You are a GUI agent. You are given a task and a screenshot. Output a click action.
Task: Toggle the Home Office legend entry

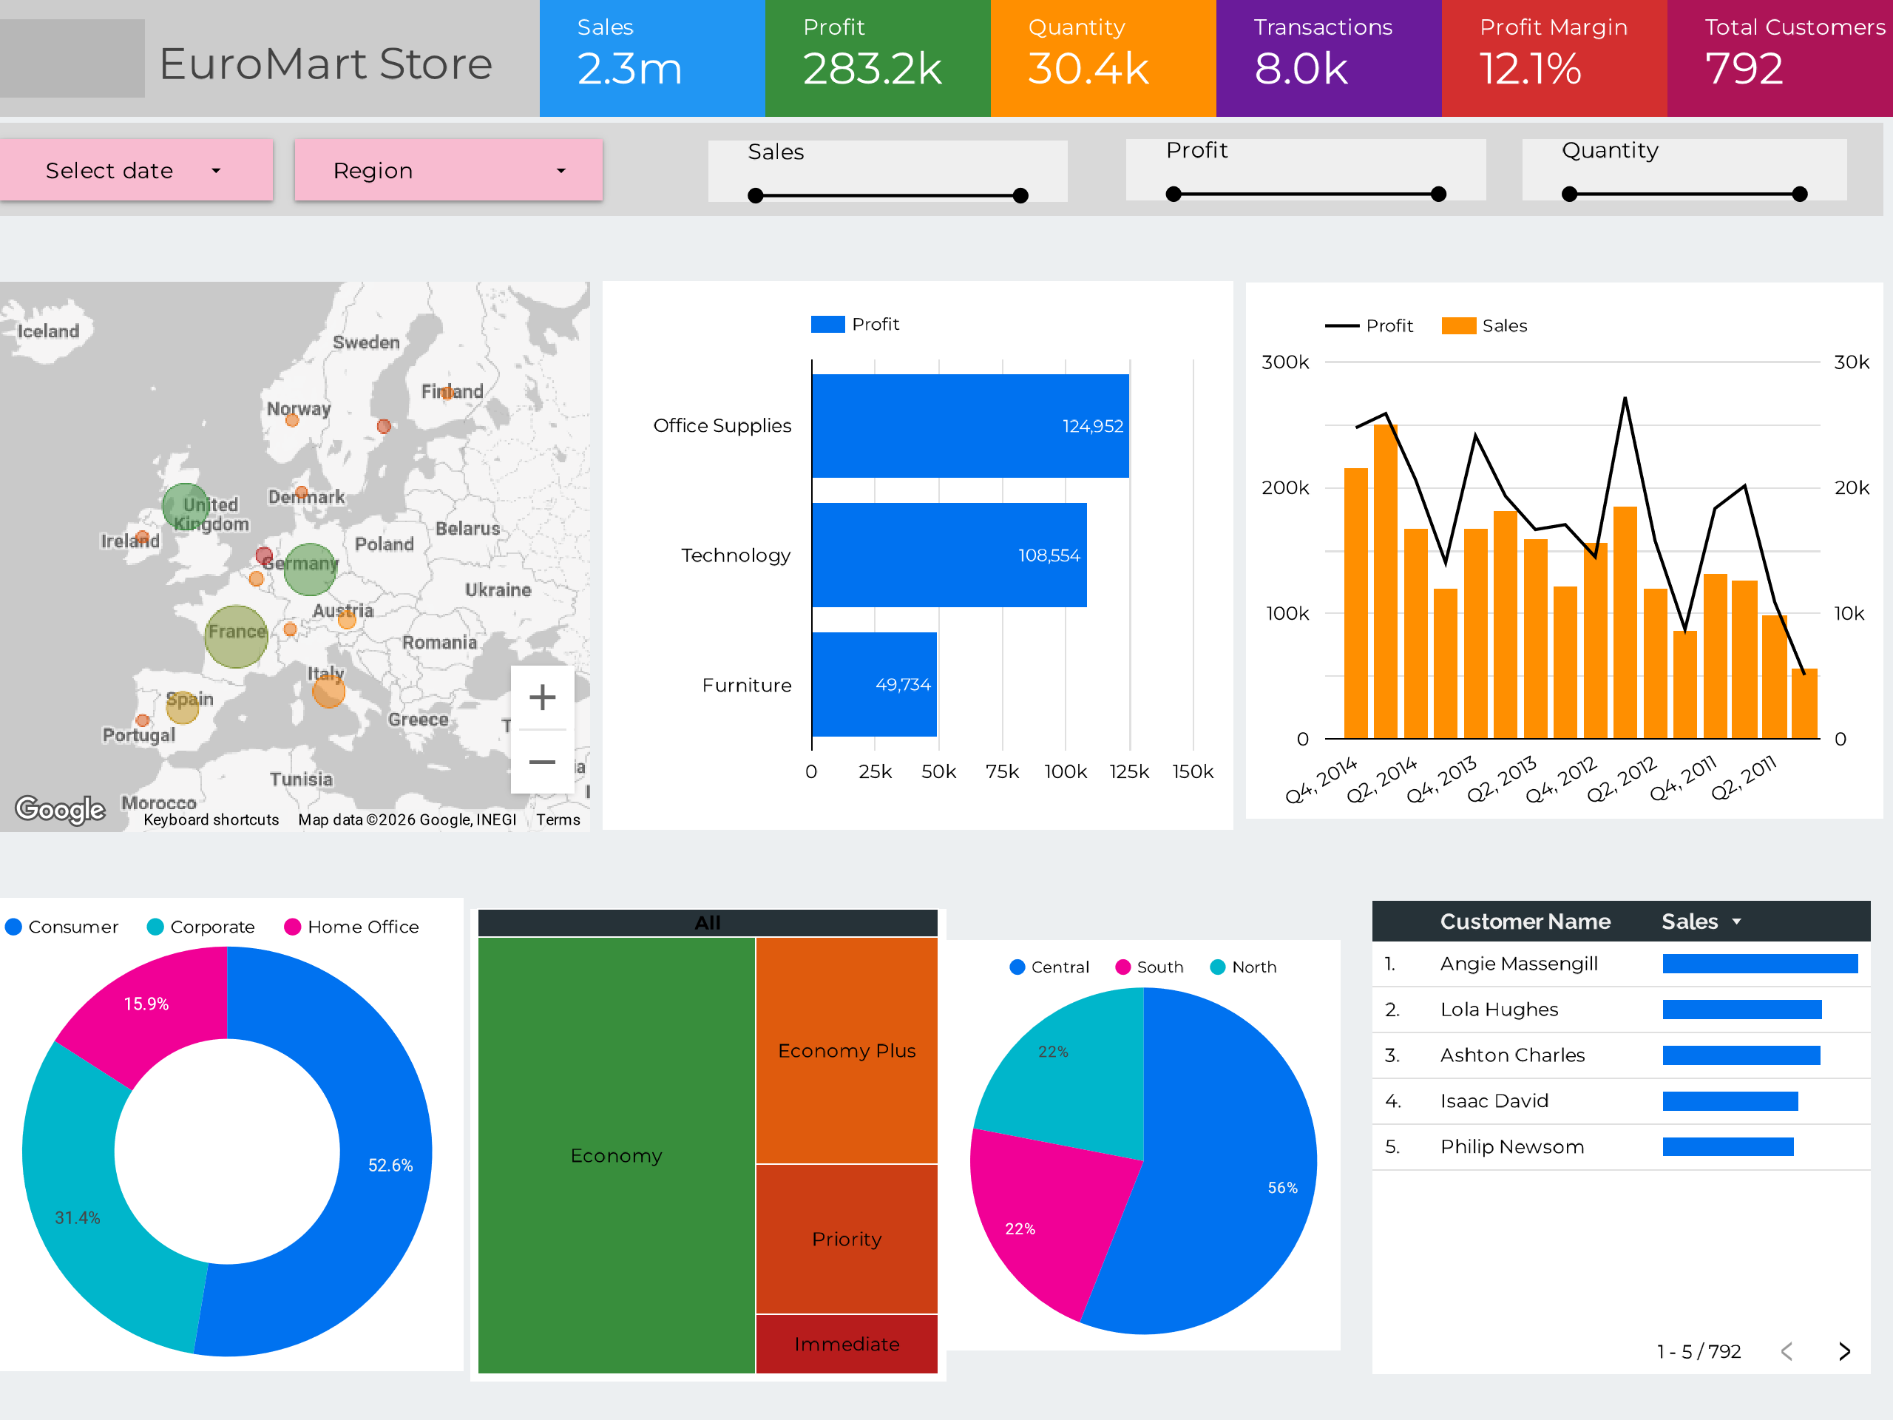tap(352, 927)
